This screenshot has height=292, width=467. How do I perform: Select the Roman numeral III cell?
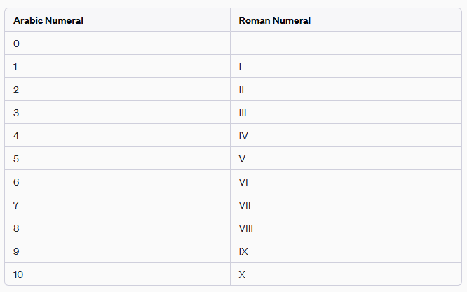coord(243,113)
